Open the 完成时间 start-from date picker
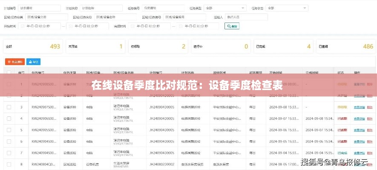Viewport: 377px width, 170px height. pyautogui.click(x=150, y=26)
